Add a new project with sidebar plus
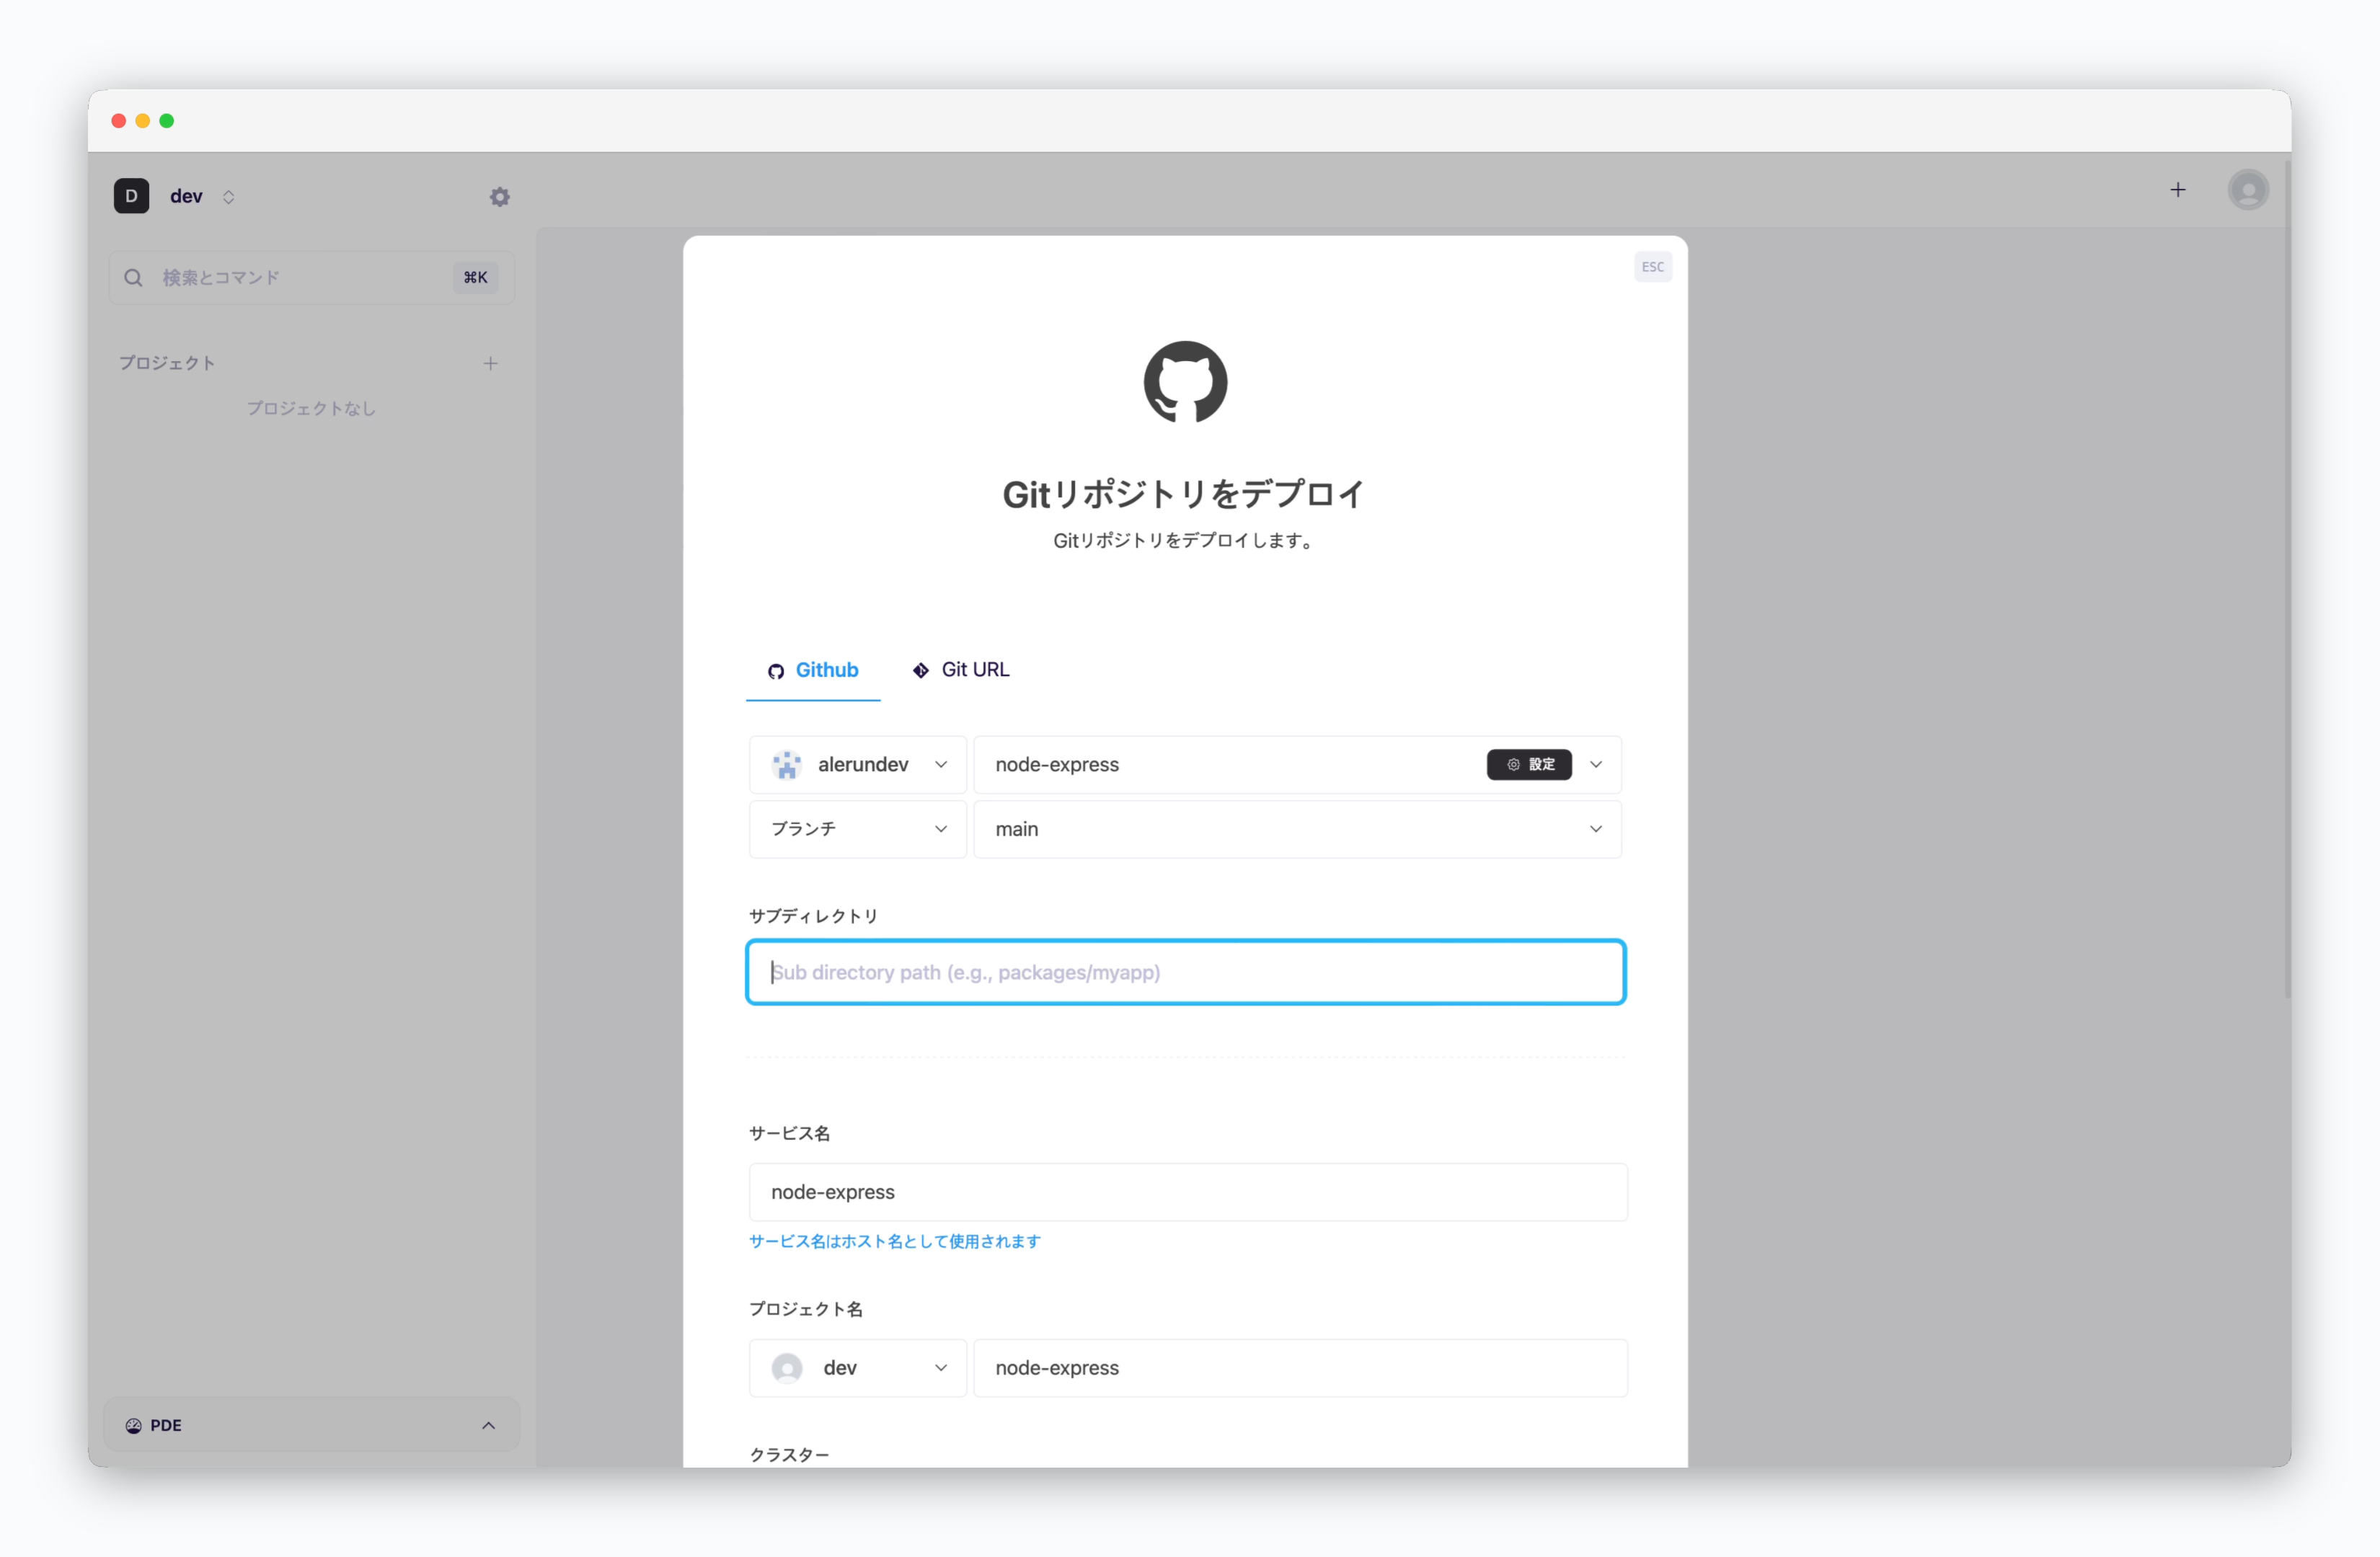The height and width of the screenshot is (1557, 2380). (x=490, y=363)
